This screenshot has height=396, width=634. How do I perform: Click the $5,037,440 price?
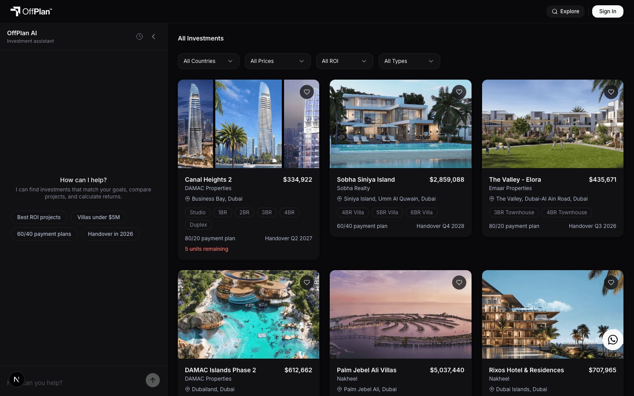pyautogui.click(x=447, y=370)
